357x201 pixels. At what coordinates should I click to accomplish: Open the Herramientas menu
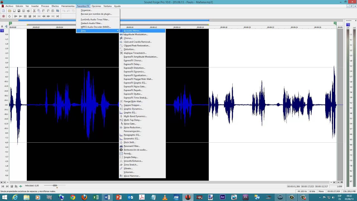point(68,6)
